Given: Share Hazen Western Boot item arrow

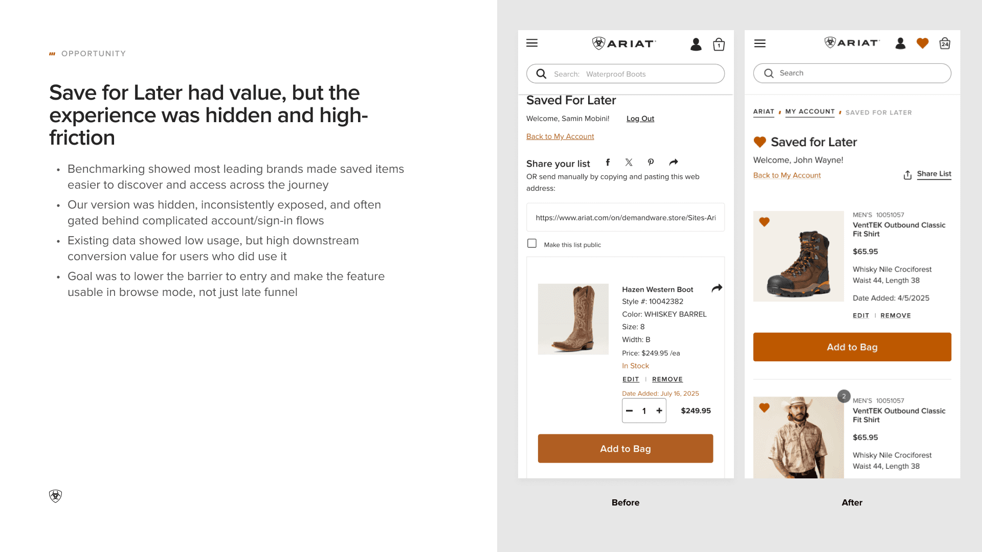Looking at the screenshot, I should coord(717,288).
